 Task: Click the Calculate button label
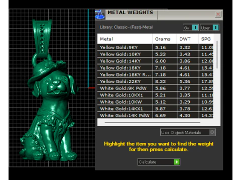coord(148,162)
